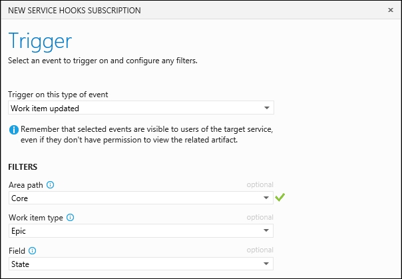Expand the event type dropdown arrow

[267, 108]
